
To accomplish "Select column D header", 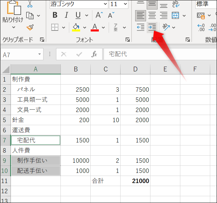I will tap(135, 69).
